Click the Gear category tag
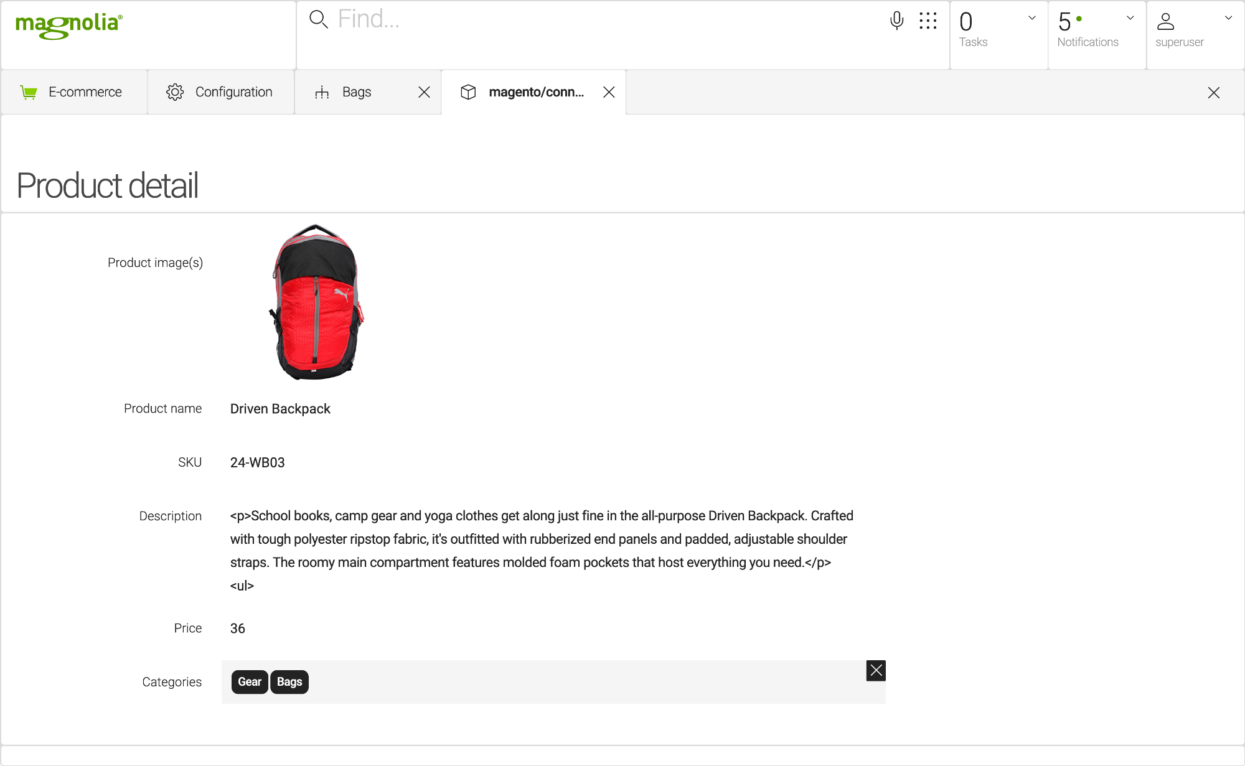The height and width of the screenshot is (766, 1245). [249, 681]
